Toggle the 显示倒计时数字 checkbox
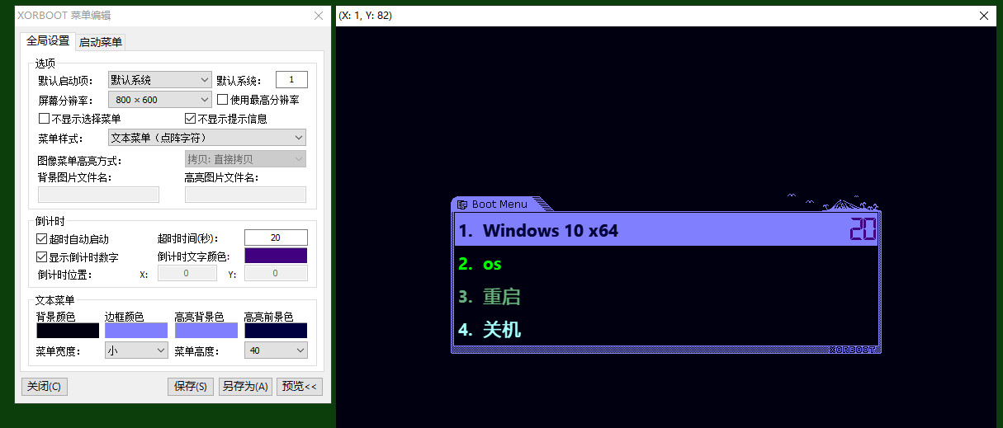 [42, 257]
